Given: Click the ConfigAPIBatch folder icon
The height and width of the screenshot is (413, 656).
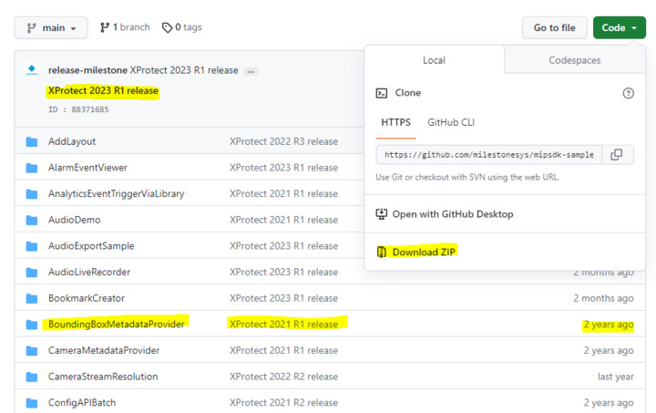Looking at the screenshot, I should point(32,403).
